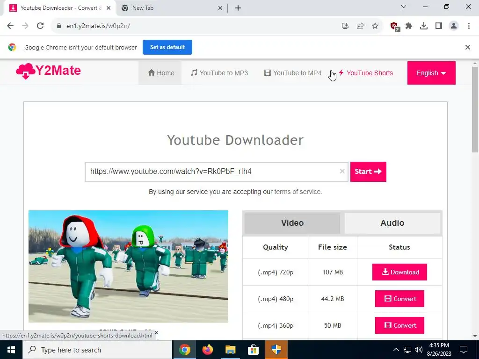Click the Y2Mate logo

click(48, 71)
